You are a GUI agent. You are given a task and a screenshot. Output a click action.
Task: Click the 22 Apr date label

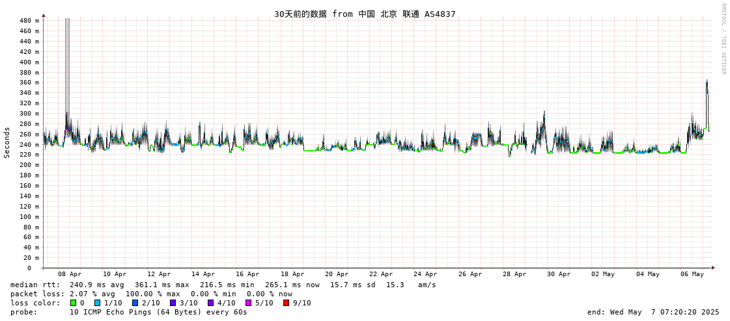point(381,275)
